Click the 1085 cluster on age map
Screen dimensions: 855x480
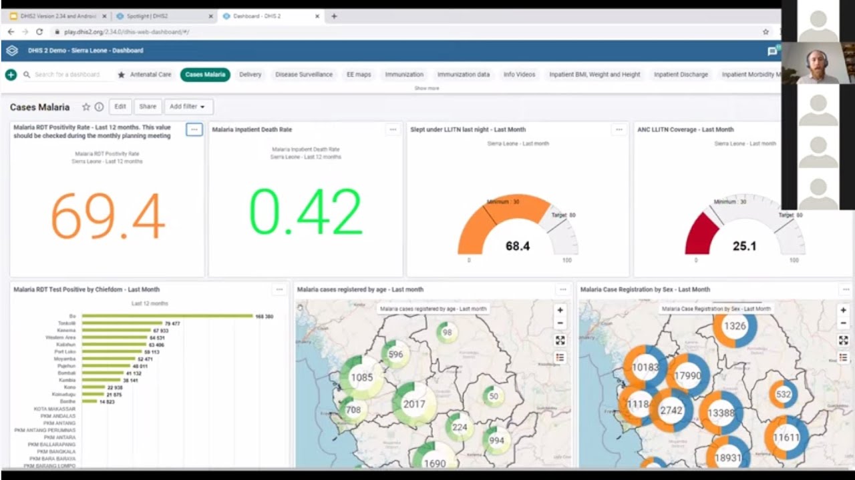[361, 377]
